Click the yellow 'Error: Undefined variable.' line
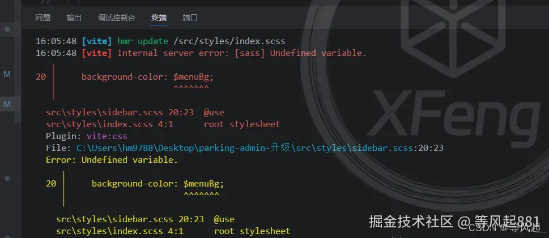The width and height of the screenshot is (549, 238). 112,160
